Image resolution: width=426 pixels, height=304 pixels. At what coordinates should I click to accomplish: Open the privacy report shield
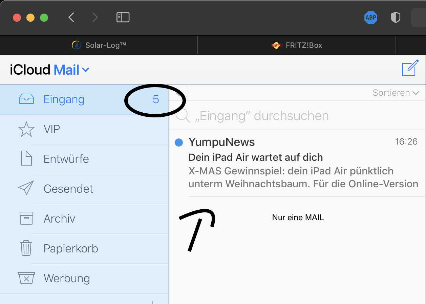click(396, 18)
